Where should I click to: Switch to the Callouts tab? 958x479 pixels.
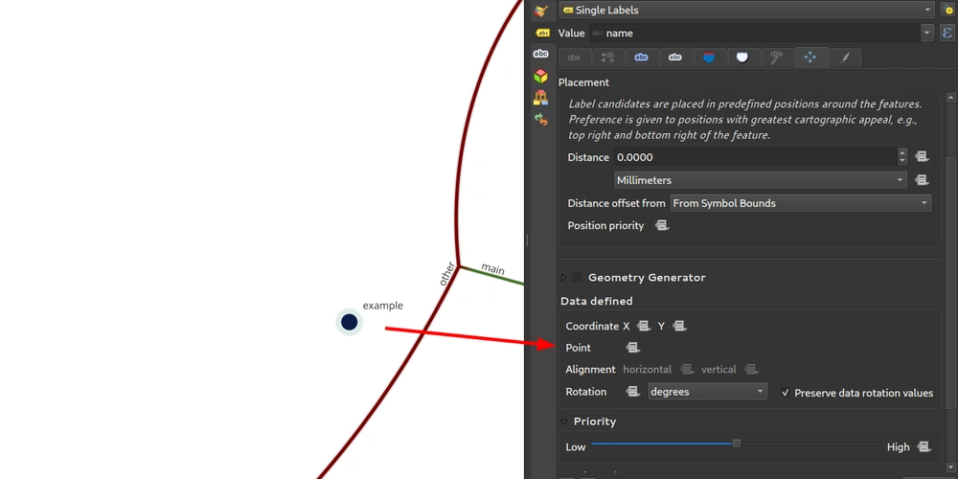point(776,57)
